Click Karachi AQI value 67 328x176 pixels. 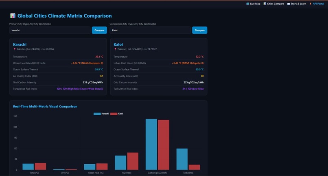coord(102,76)
